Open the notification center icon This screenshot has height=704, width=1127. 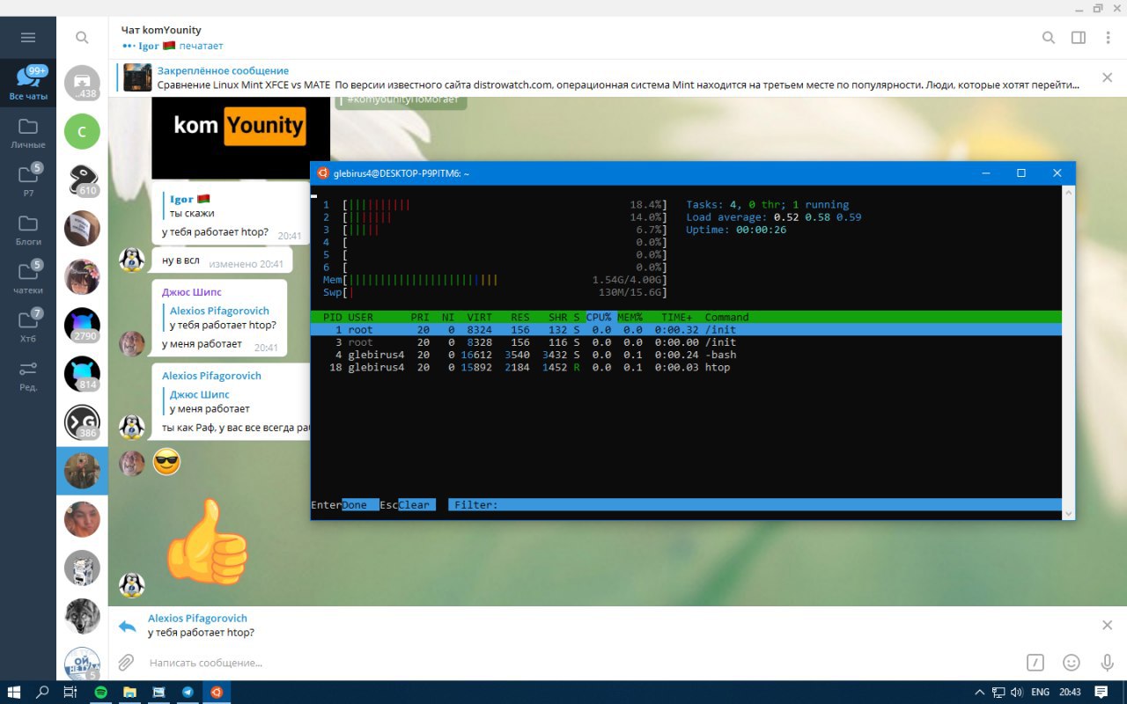click(x=1101, y=693)
